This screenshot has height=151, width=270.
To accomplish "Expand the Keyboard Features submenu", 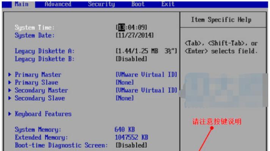I will pyautogui.click(x=43, y=114).
